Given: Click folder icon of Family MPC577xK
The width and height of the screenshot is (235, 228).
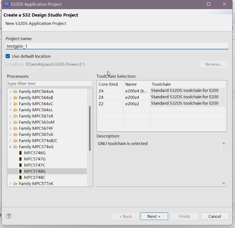Looking at the screenshot, I should point(16,184).
